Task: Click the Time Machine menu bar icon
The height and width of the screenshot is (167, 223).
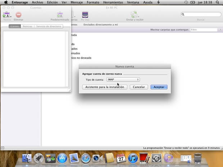Action: [x=186, y=2]
